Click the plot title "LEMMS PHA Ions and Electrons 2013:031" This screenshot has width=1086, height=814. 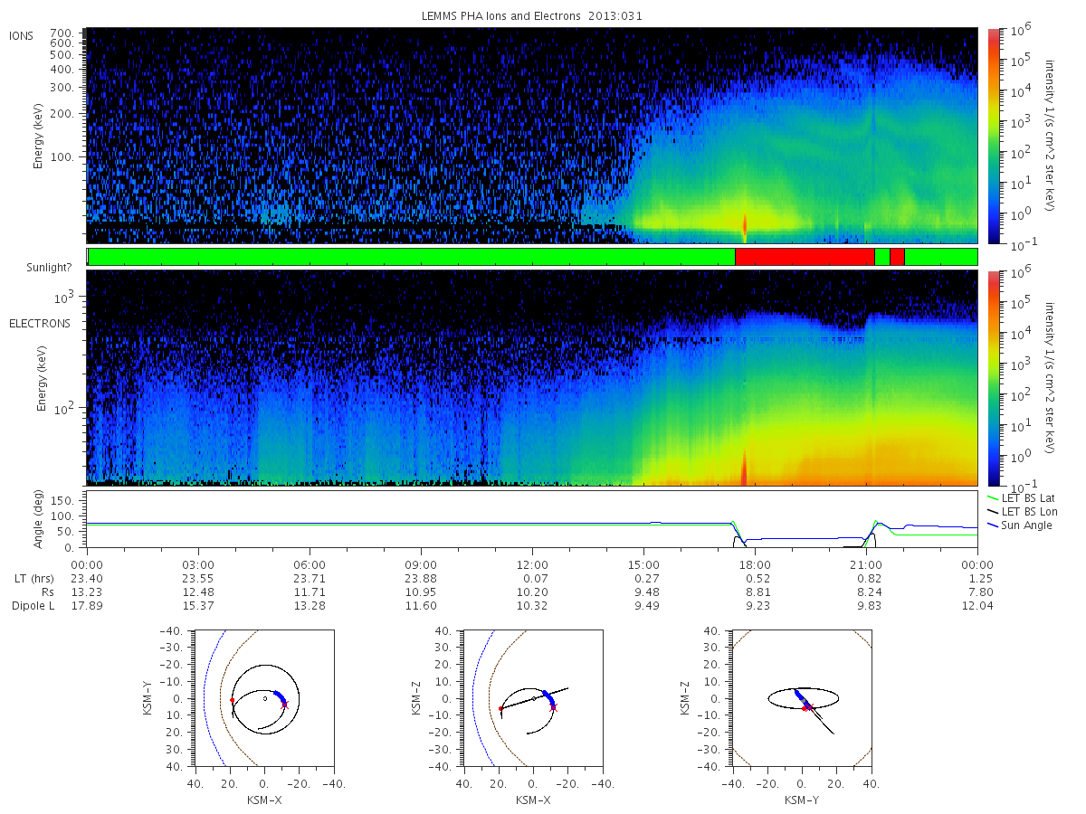point(532,16)
